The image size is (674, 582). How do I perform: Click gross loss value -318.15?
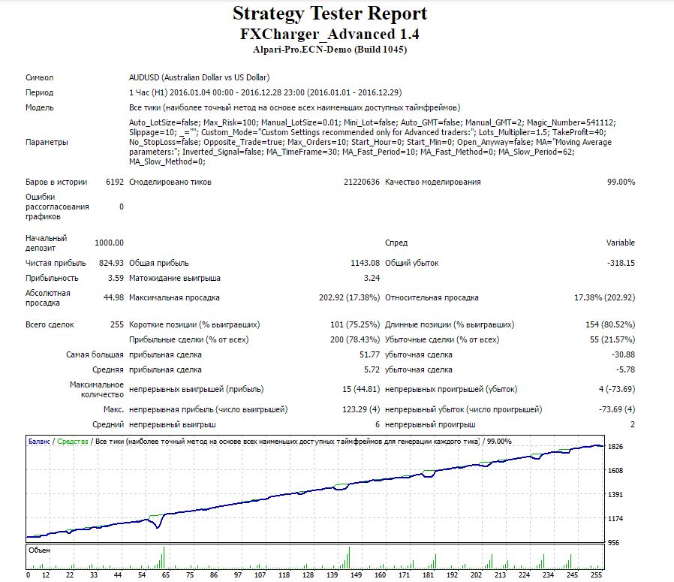point(621,263)
